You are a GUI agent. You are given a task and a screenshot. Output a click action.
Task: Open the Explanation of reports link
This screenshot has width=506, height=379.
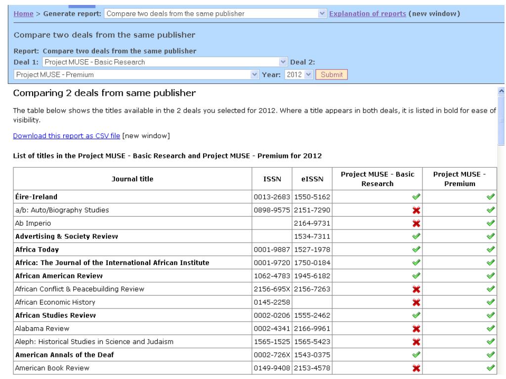click(x=368, y=13)
